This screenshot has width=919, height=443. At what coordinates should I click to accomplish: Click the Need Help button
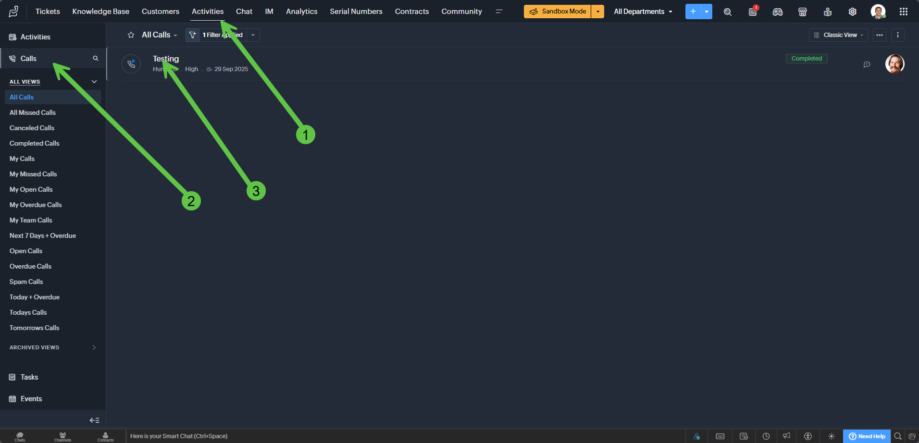tap(867, 436)
